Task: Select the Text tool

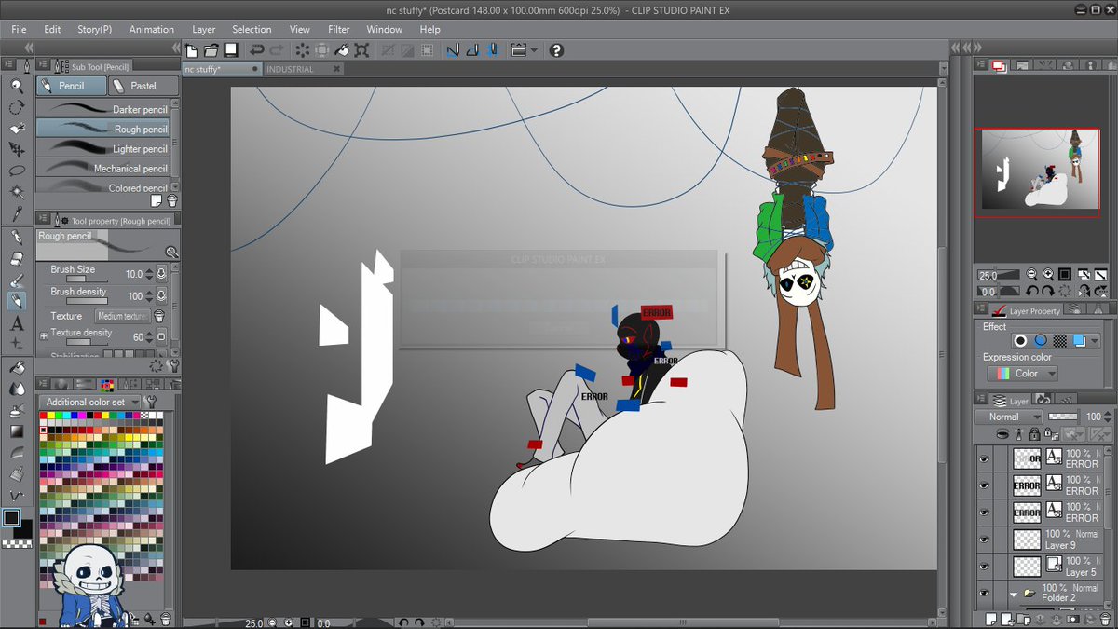Action: [x=16, y=323]
